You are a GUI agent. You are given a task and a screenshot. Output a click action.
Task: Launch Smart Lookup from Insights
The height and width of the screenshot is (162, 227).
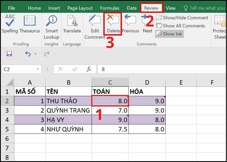[51, 27]
